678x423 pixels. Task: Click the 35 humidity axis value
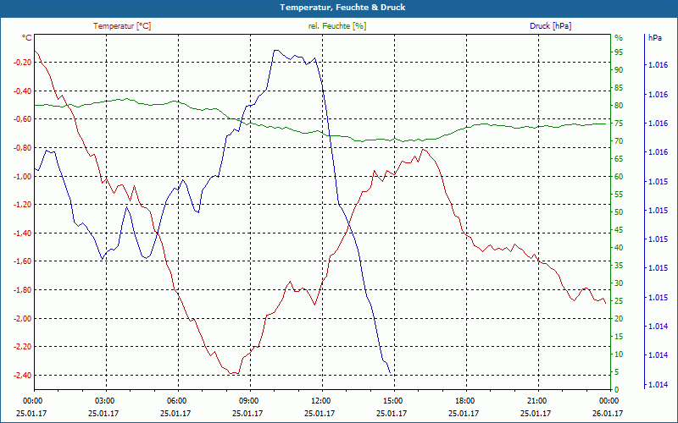pos(619,266)
